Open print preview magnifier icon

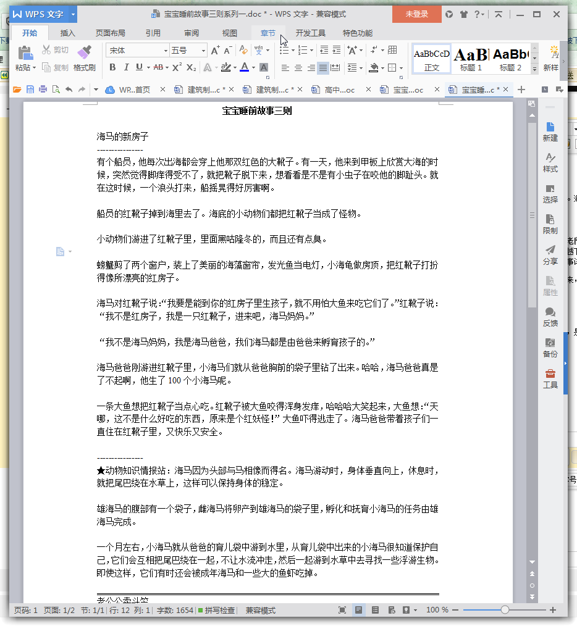tap(56, 90)
